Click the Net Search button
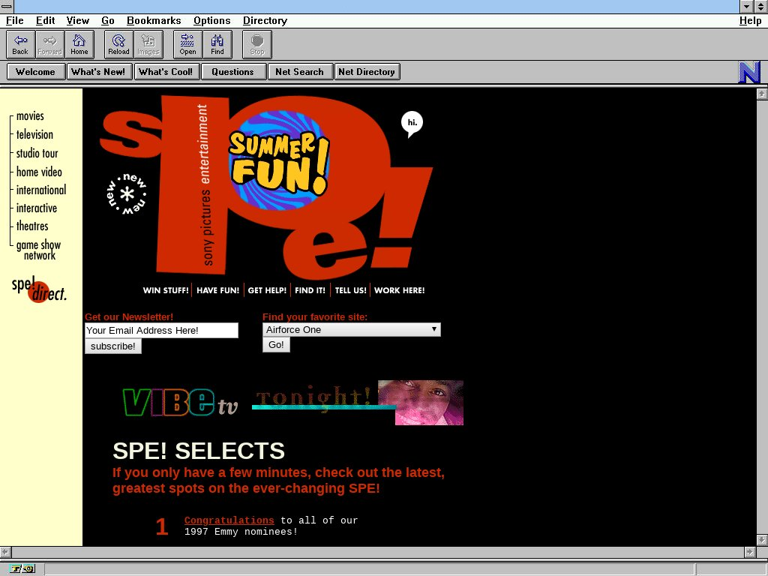 pyautogui.click(x=299, y=72)
